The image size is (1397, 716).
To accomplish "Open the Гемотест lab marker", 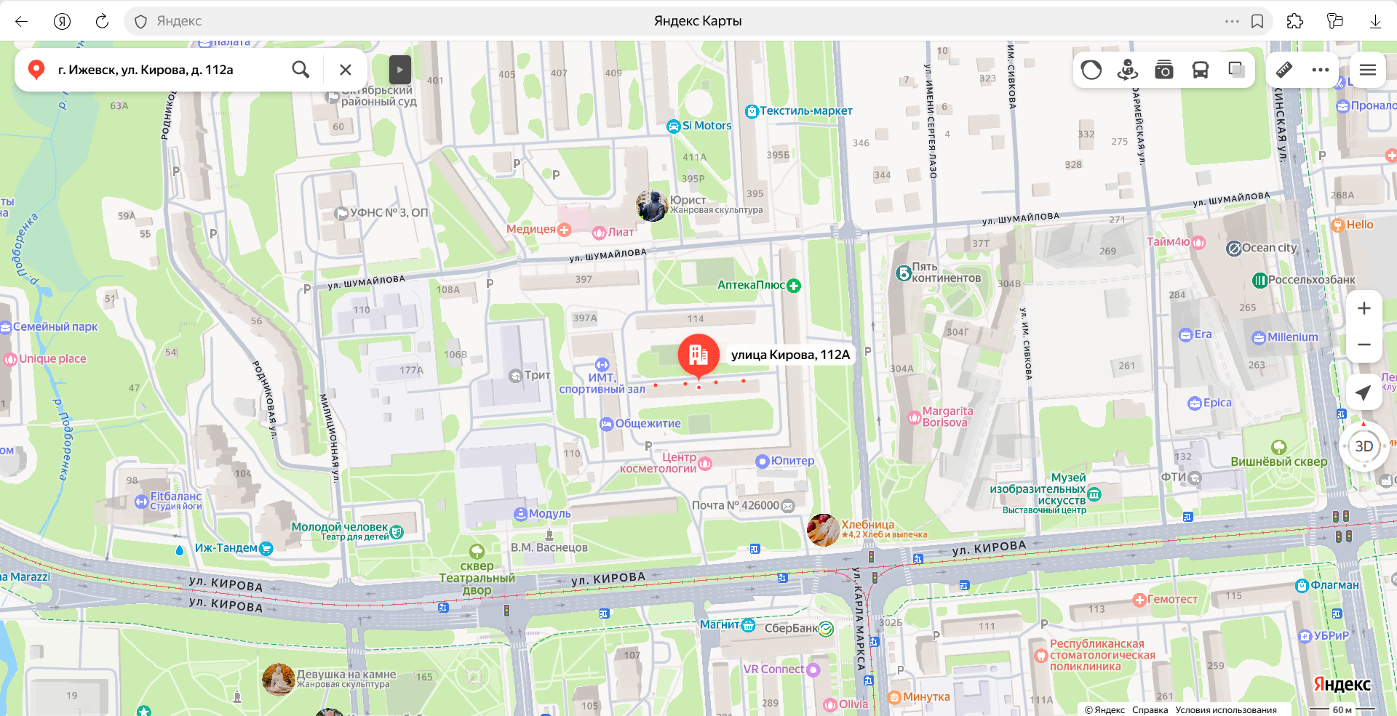I will [x=1139, y=600].
